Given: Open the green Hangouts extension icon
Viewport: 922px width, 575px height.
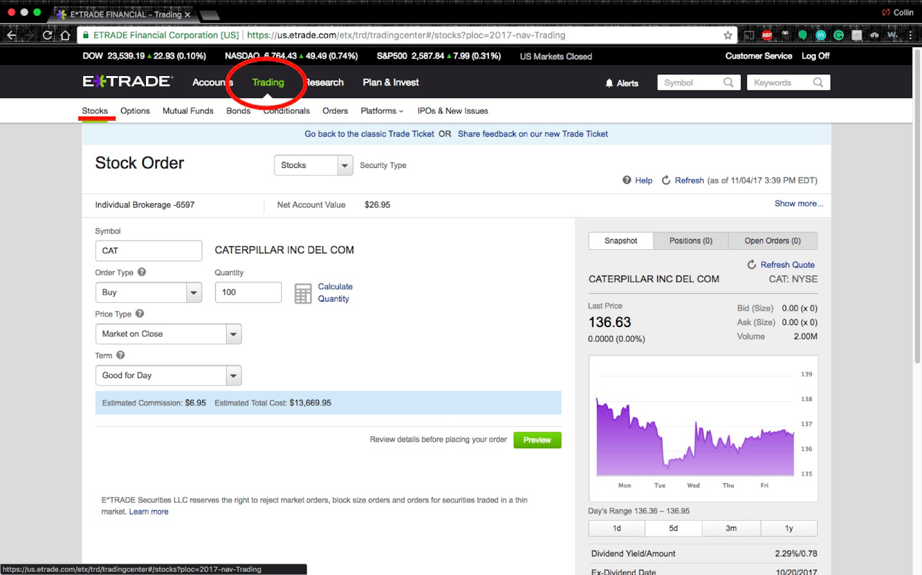Looking at the screenshot, I should point(802,35).
